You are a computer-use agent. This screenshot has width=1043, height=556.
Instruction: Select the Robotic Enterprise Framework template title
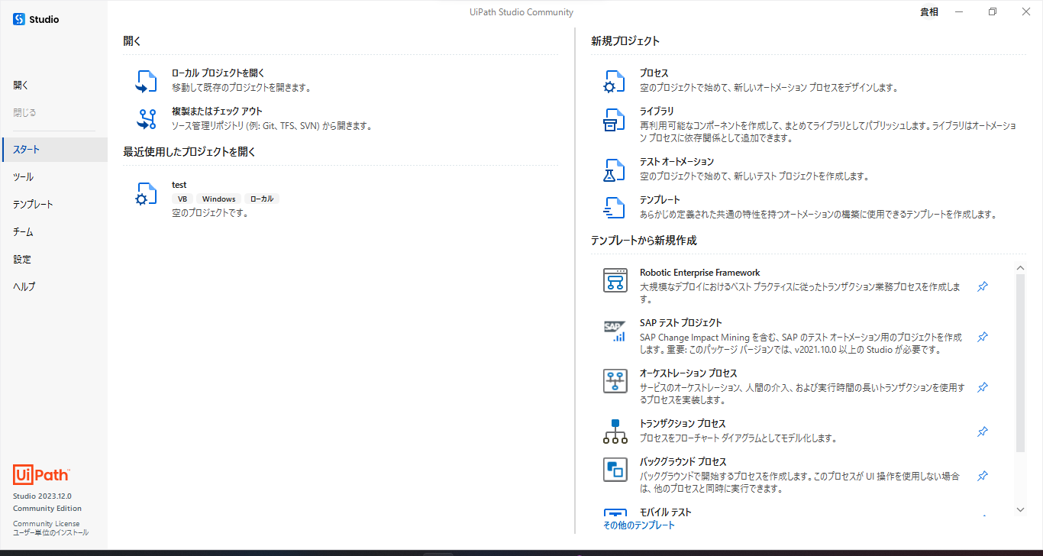[x=700, y=273]
